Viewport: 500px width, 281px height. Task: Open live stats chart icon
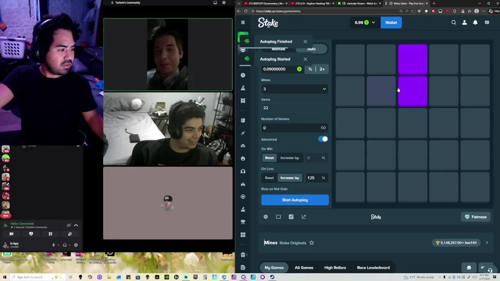tap(291, 217)
